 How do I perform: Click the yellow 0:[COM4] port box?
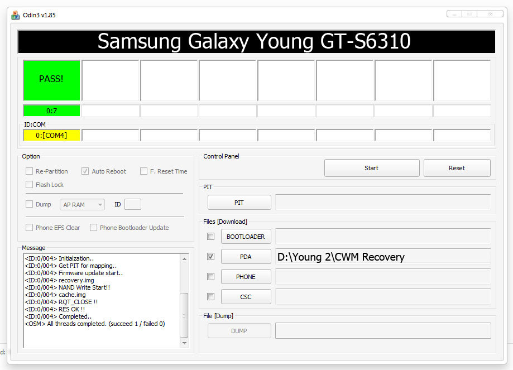point(52,135)
